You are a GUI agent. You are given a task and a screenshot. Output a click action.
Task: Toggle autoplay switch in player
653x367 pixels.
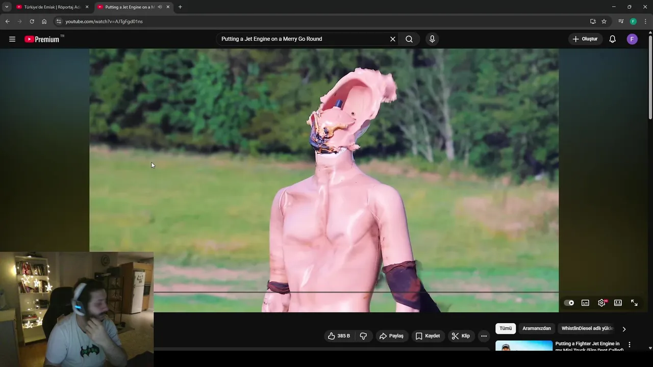pyautogui.click(x=569, y=303)
